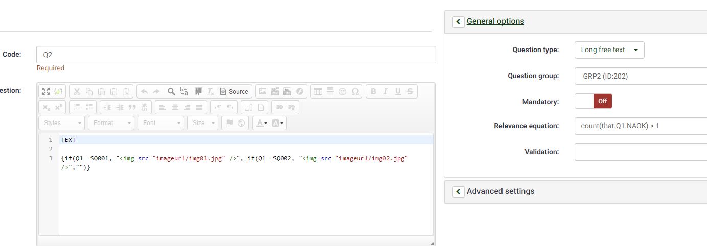Click the Maximize editor icon
The height and width of the screenshot is (246, 707).
[x=46, y=91]
